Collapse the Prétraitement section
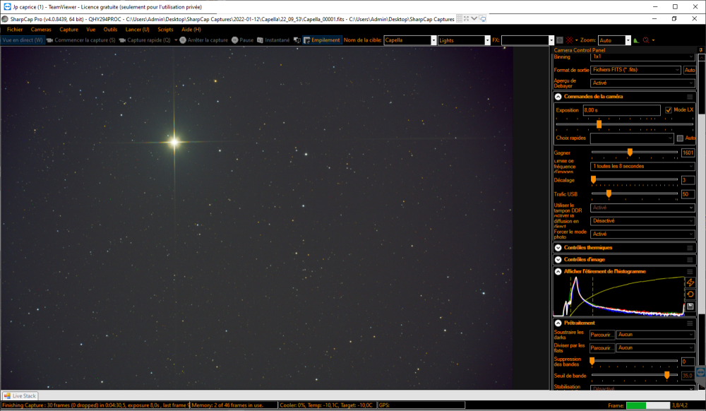 (x=558, y=323)
